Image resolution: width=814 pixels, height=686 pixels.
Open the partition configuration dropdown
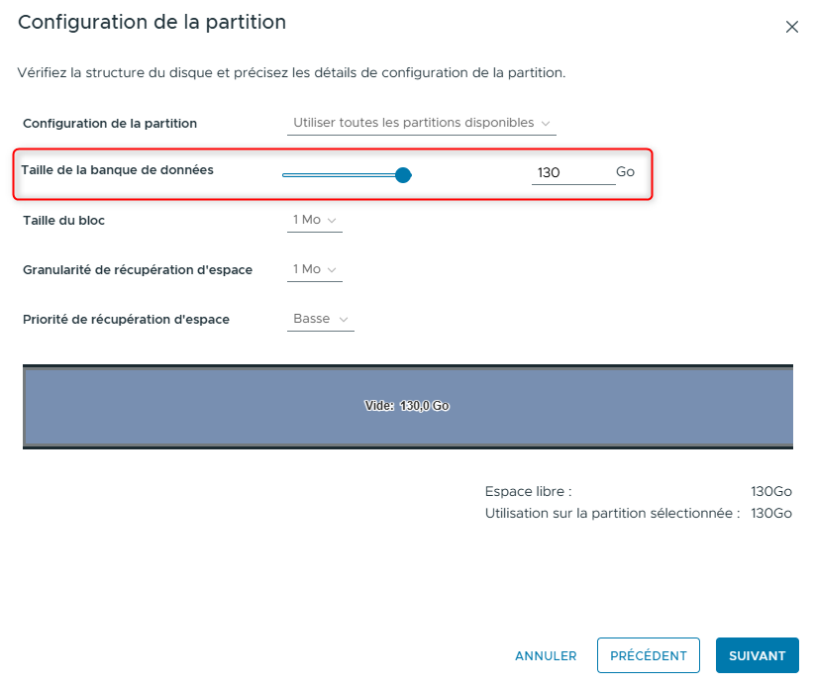pos(421,123)
